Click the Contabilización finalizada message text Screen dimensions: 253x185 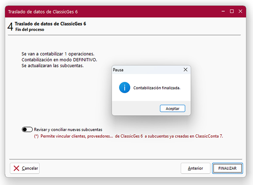[x=157, y=88]
